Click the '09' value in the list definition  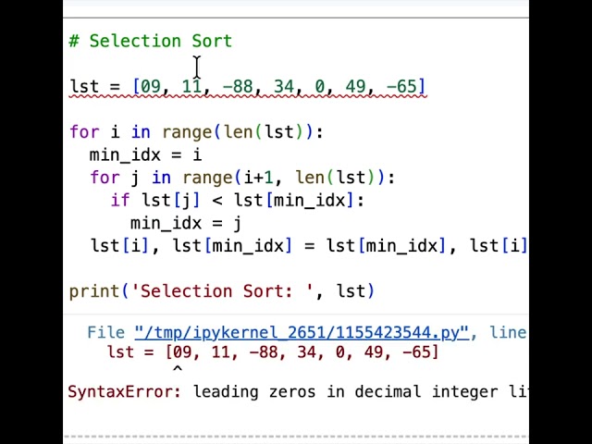pyautogui.click(x=150, y=86)
